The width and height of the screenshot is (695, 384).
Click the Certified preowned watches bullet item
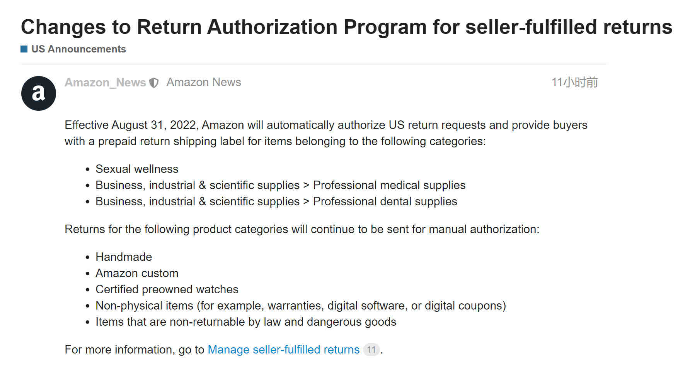pyautogui.click(x=167, y=289)
